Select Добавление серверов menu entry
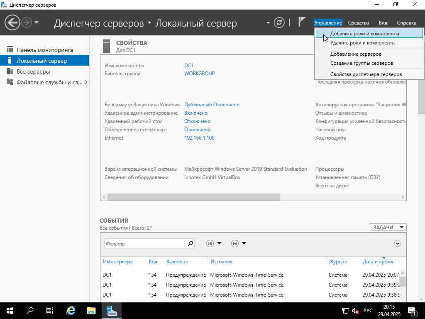425x319 pixels. (369, 54)
